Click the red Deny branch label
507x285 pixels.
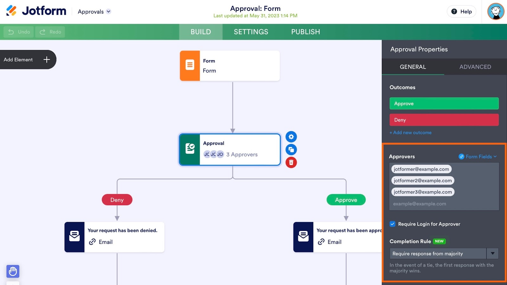(x=117, y=200)
